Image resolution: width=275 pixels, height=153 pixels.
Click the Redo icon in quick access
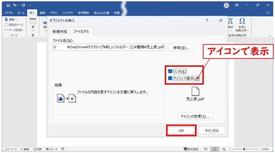point(23,5)
